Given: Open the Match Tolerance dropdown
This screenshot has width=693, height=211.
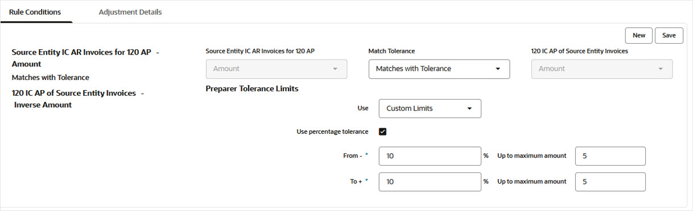Looking at the screenshot, I should [439, 69].
